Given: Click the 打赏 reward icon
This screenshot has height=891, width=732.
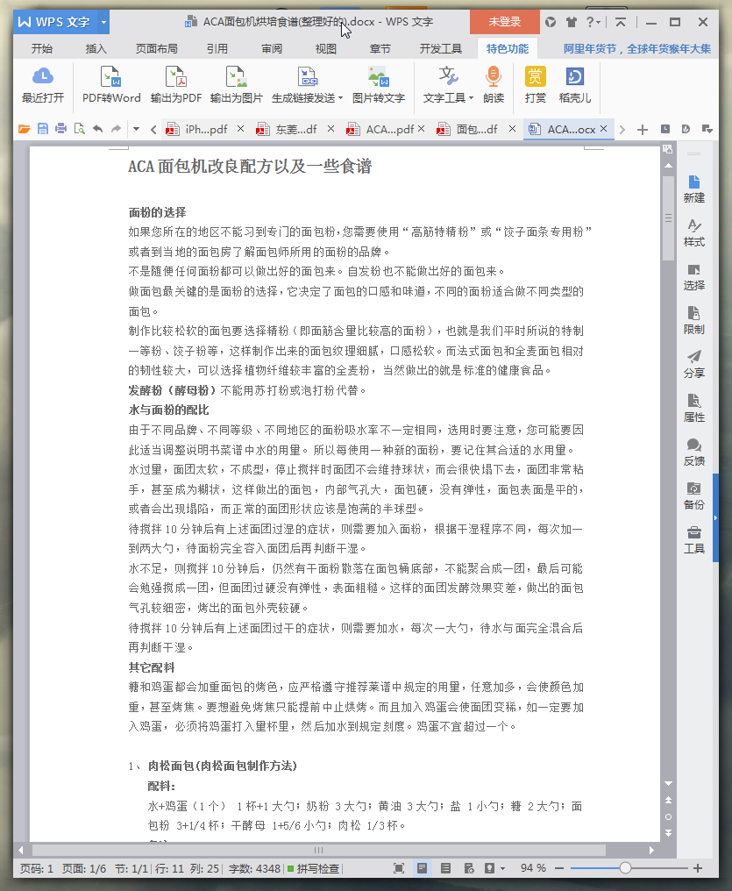Looking at the screenshot, I should (x=535, y=85).
